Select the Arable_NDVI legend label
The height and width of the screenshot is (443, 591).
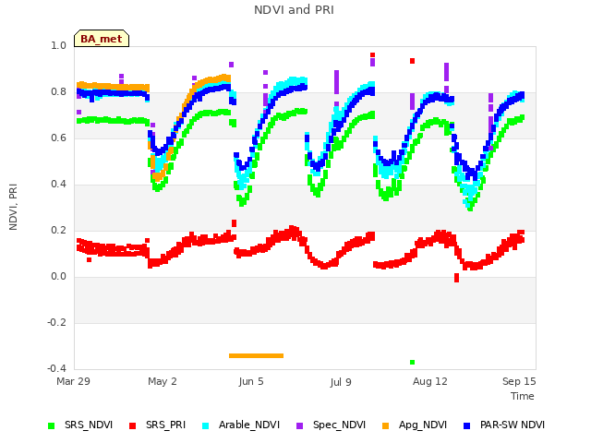pyautogui.click(x=249, y=425)
